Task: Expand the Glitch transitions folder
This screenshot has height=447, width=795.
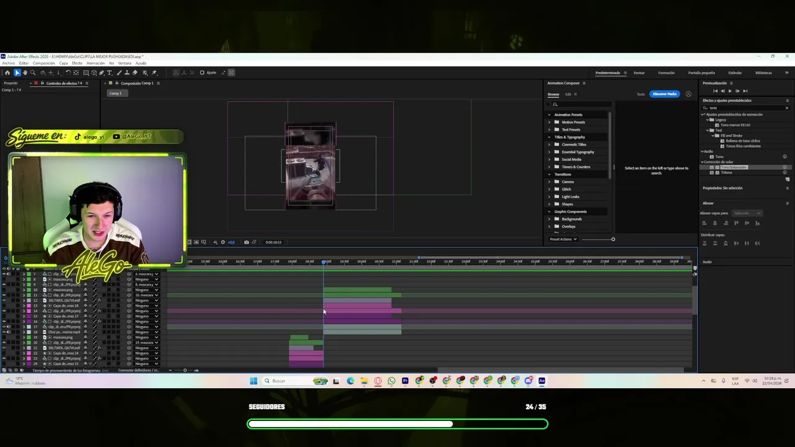Action: 549,189
